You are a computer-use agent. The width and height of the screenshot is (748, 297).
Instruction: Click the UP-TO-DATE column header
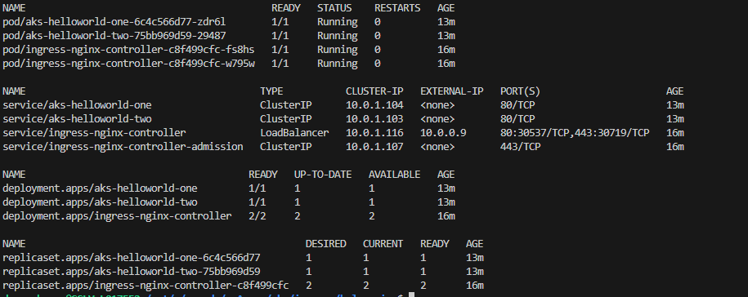click(x=323, y=175)
